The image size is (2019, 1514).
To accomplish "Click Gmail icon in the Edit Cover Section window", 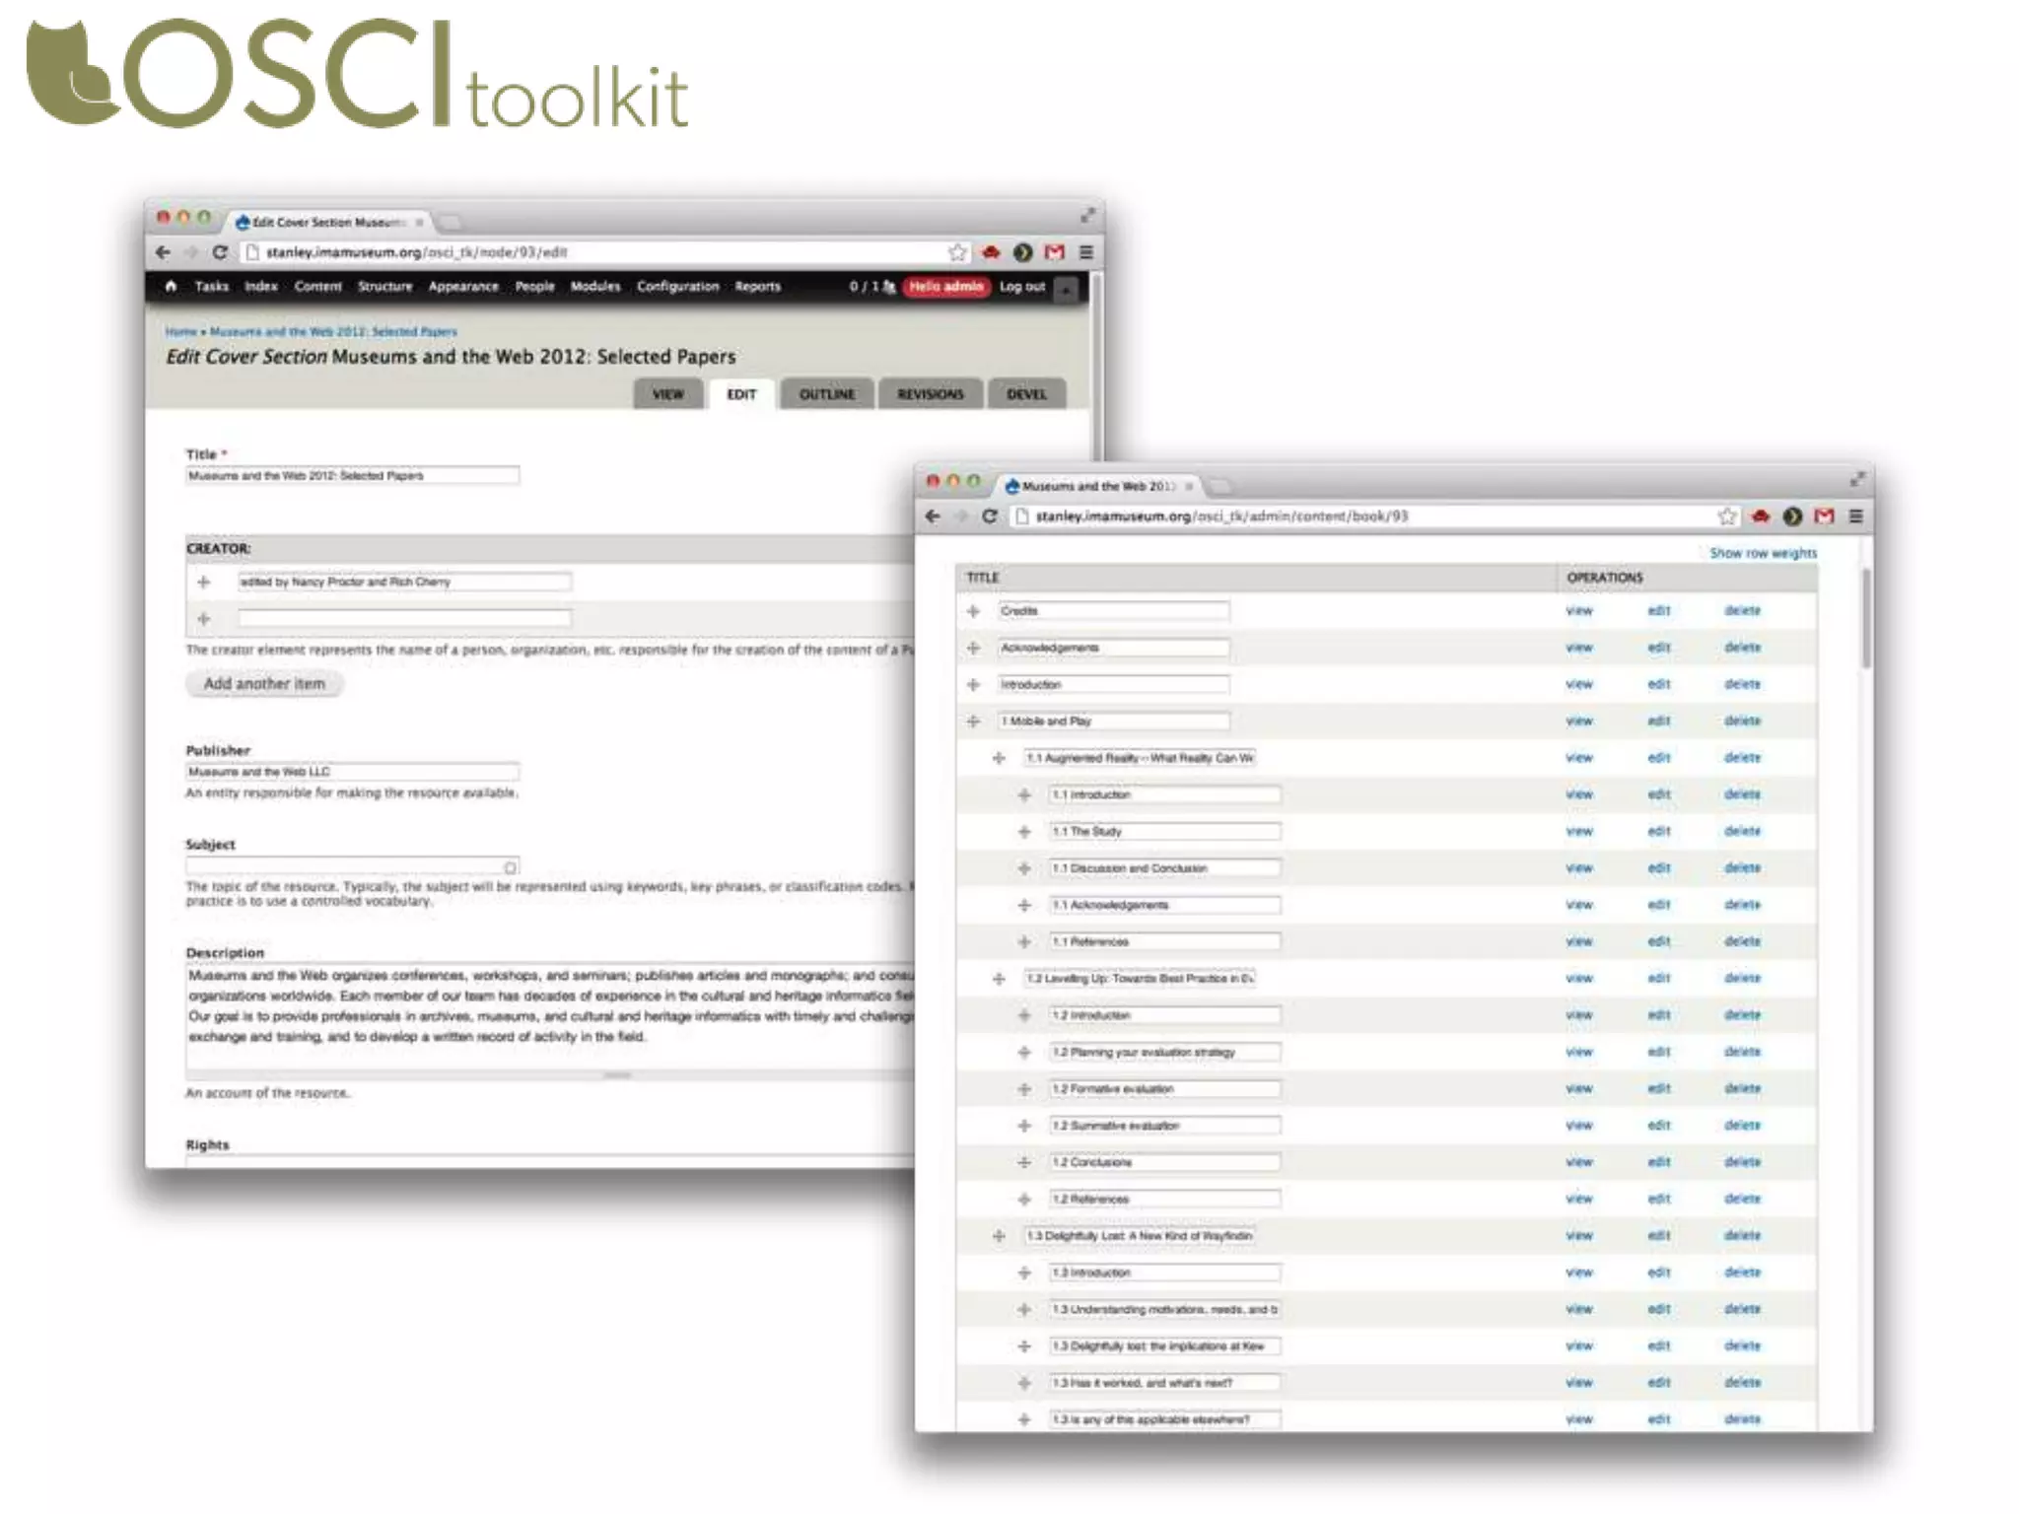I will [x=1055, y=252].
